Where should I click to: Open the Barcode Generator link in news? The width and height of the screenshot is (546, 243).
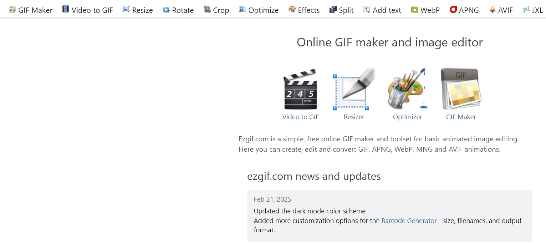click(x=409, y=221)
